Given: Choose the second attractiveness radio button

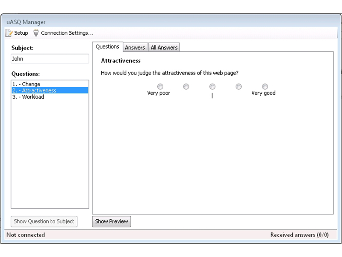Looking at the screenshot, I should coord(186,87).
